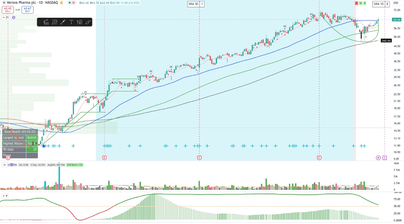Click the red M indicator box

[x=356, y=3]
